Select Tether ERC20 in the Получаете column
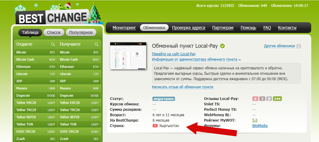Viewport: 319px width, 142px height. pyautogui.click(x=79, y=103)
